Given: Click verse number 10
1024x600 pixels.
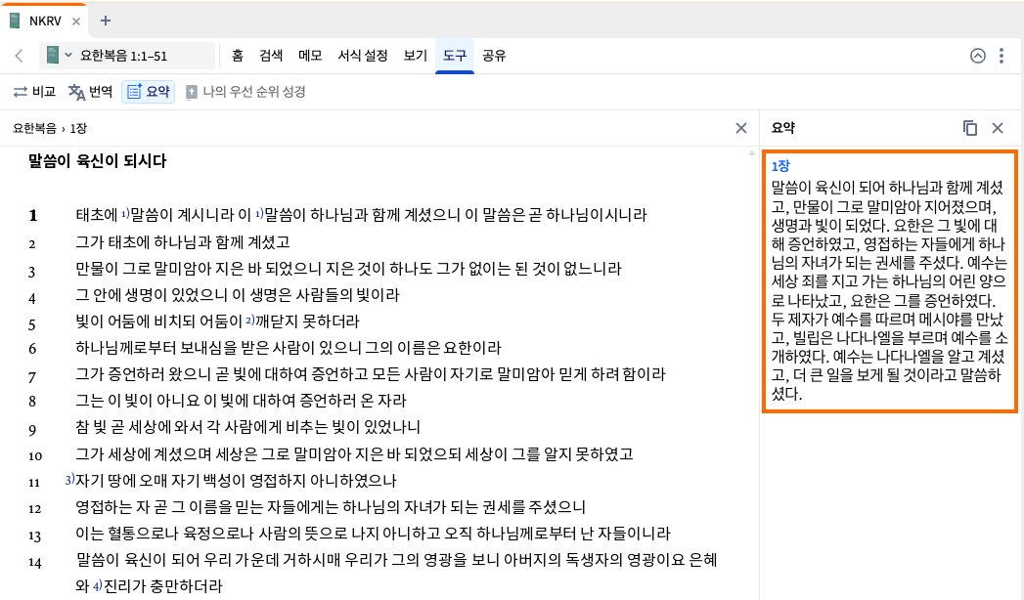Looking at the screenshot, I should click(x=34, y=456).
